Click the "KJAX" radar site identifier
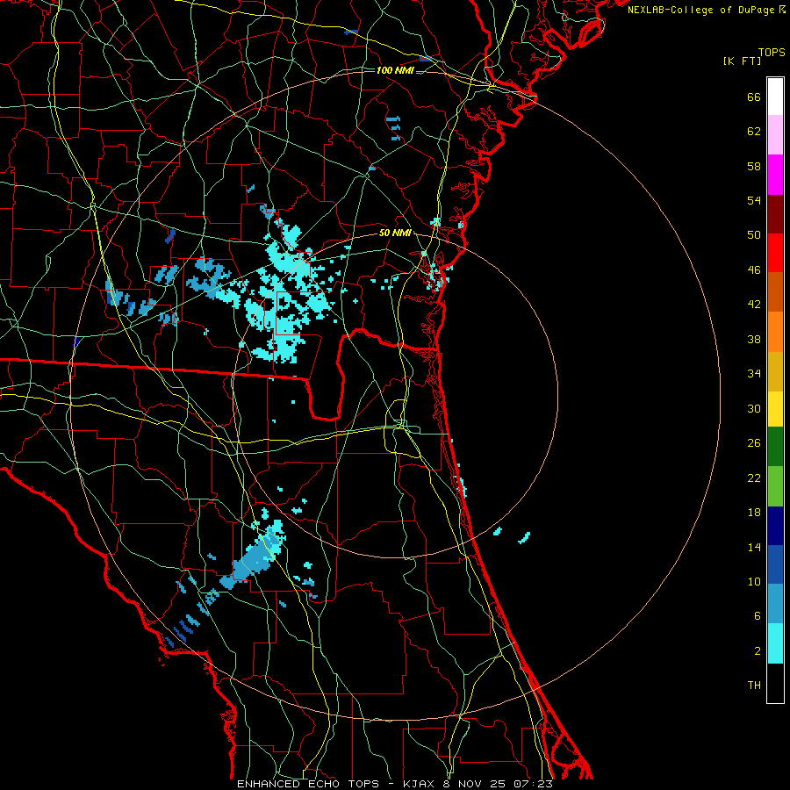The height and width of the screenshot is (790, 790). point(418,784)
